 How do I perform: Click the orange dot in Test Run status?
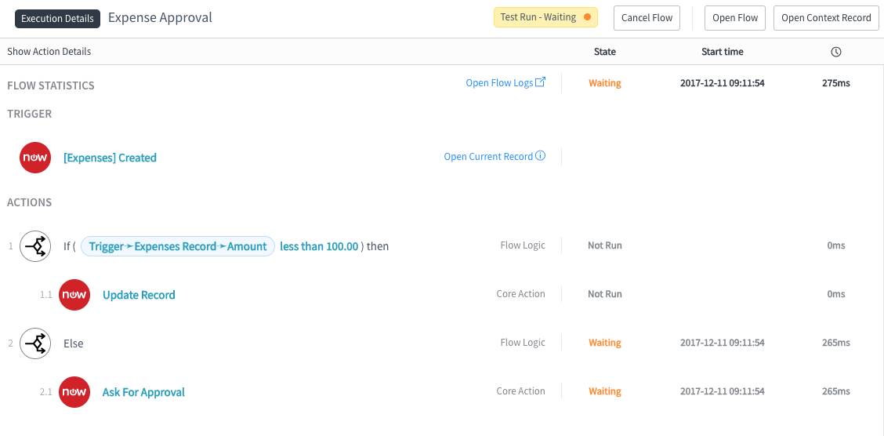tap(587, 17)
